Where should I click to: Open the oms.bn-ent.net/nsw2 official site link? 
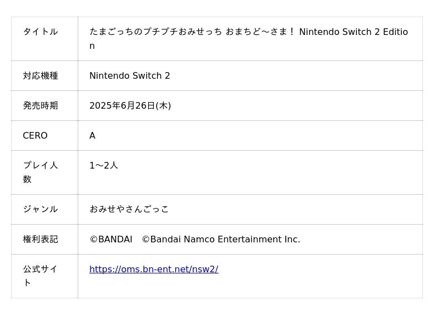click(154, 270)
